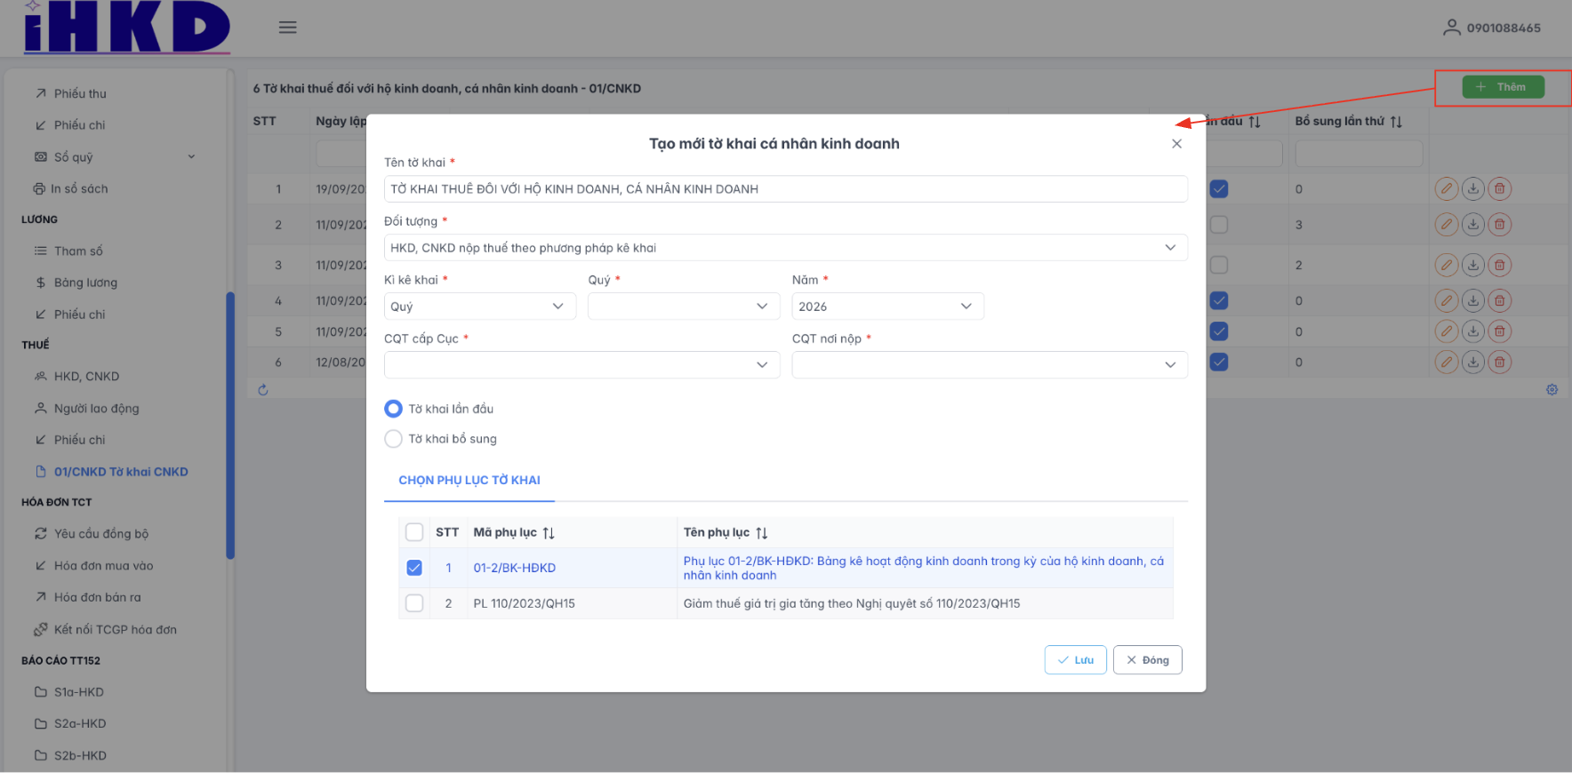This screenshot has width=1572, height=773.
Task: Sort by Mã phụ lục column icon
Action: tap(549, 533)
